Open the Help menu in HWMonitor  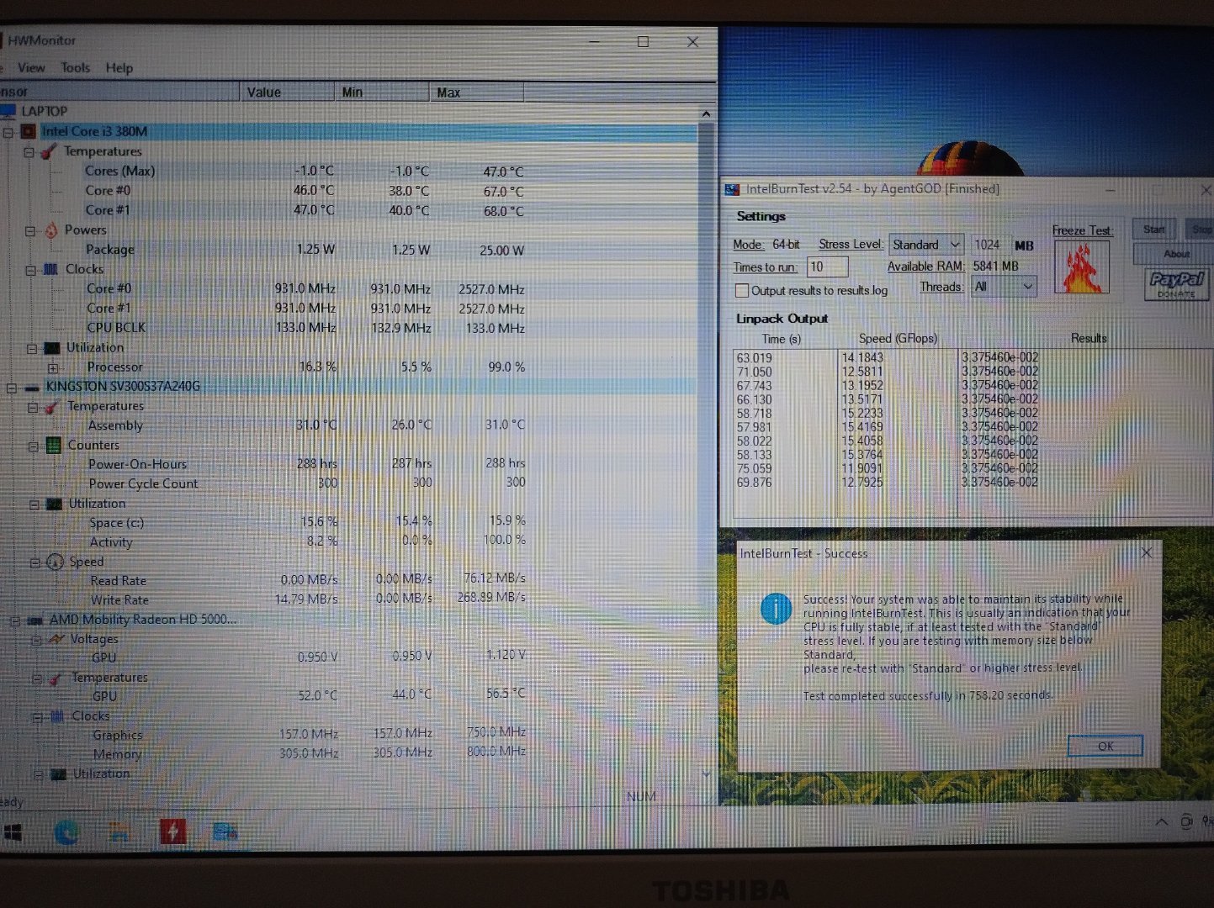[x=119, y=68]
